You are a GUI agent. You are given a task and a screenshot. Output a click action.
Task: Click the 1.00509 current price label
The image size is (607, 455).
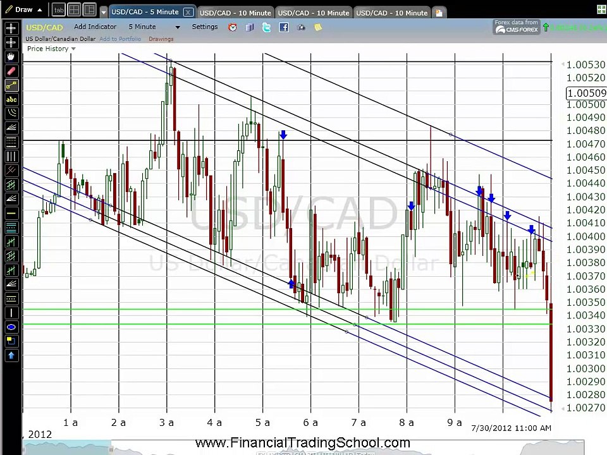click(x=586, y=93)
